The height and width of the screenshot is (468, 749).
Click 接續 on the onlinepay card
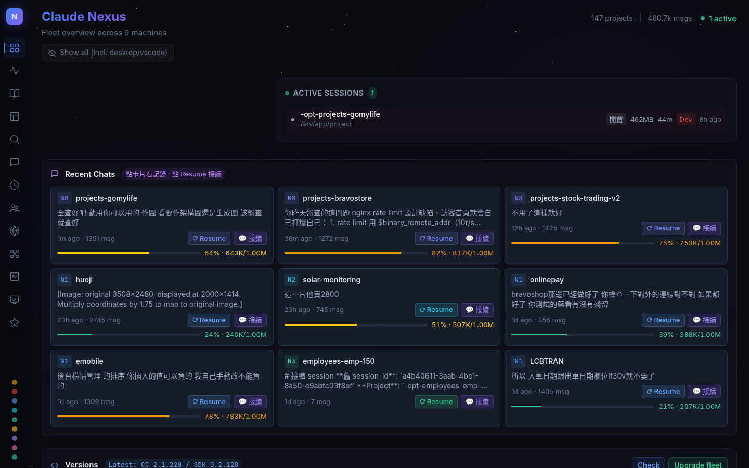tap(704, 320)
